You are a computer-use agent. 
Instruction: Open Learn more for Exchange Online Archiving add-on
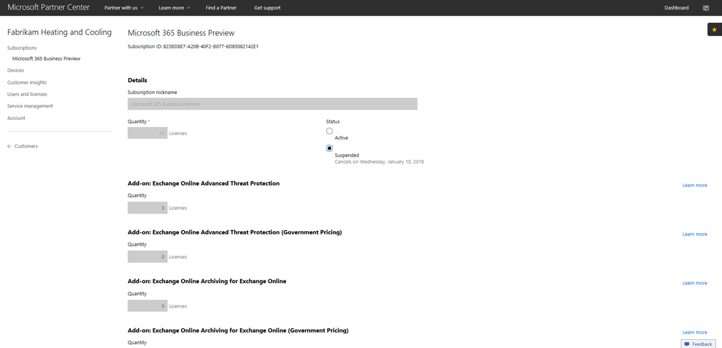coord(694,283)
